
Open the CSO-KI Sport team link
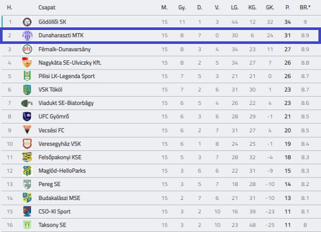[55, 211]
